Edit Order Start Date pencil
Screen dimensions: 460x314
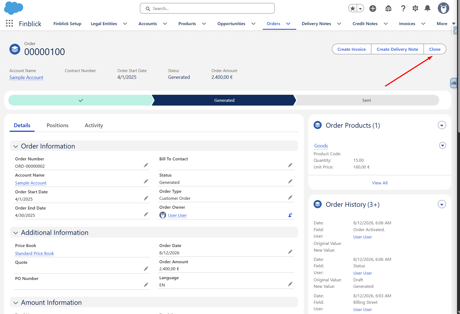(x=146, y=198)
